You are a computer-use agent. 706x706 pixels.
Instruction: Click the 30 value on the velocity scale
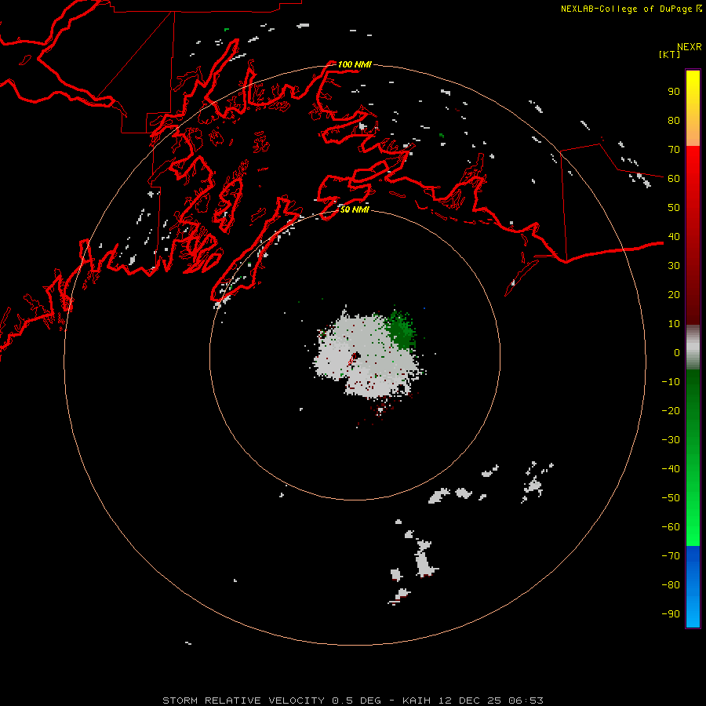click(674, 266)
